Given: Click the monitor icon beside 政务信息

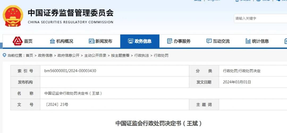Looking at the screenshot, I should (x=130, y=41).
